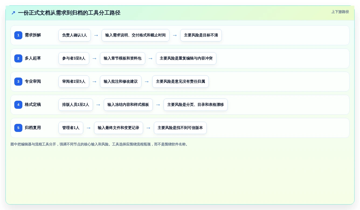The image size is (360, 210).
Task: Select step badge number 5
Action: (x=18, y=128)
